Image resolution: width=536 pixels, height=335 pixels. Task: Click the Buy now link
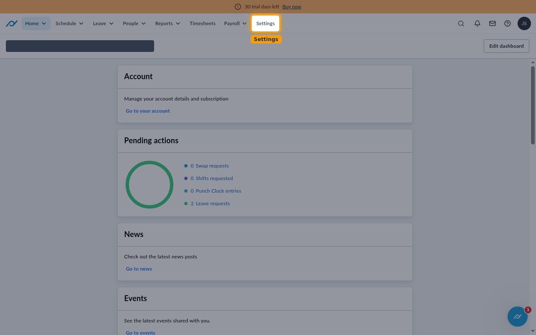click(x=292, y=7)
